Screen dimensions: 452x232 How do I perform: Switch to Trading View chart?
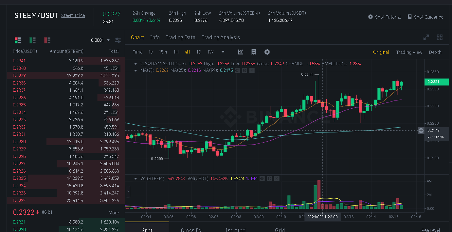[409, 52]
